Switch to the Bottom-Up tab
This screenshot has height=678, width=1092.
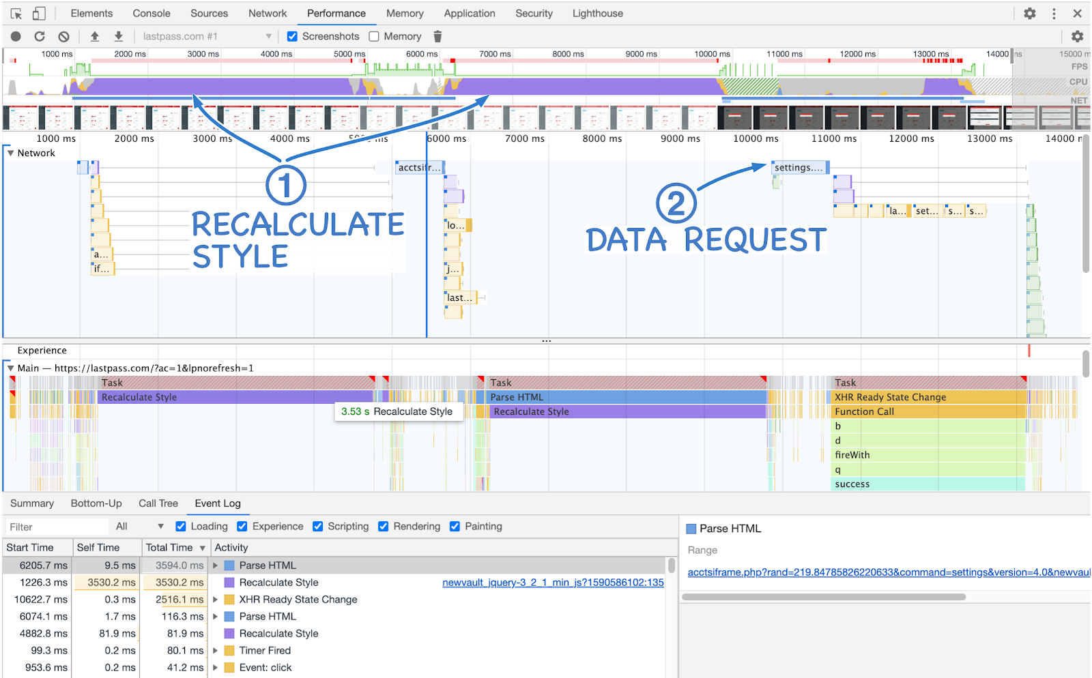click(96, 503)
